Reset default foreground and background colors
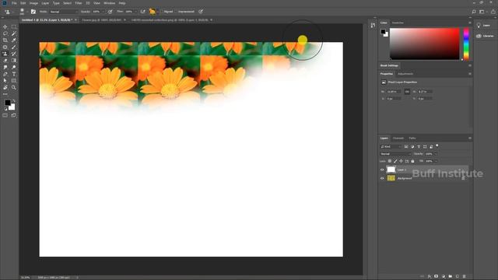498x280 pixels. 5,109
